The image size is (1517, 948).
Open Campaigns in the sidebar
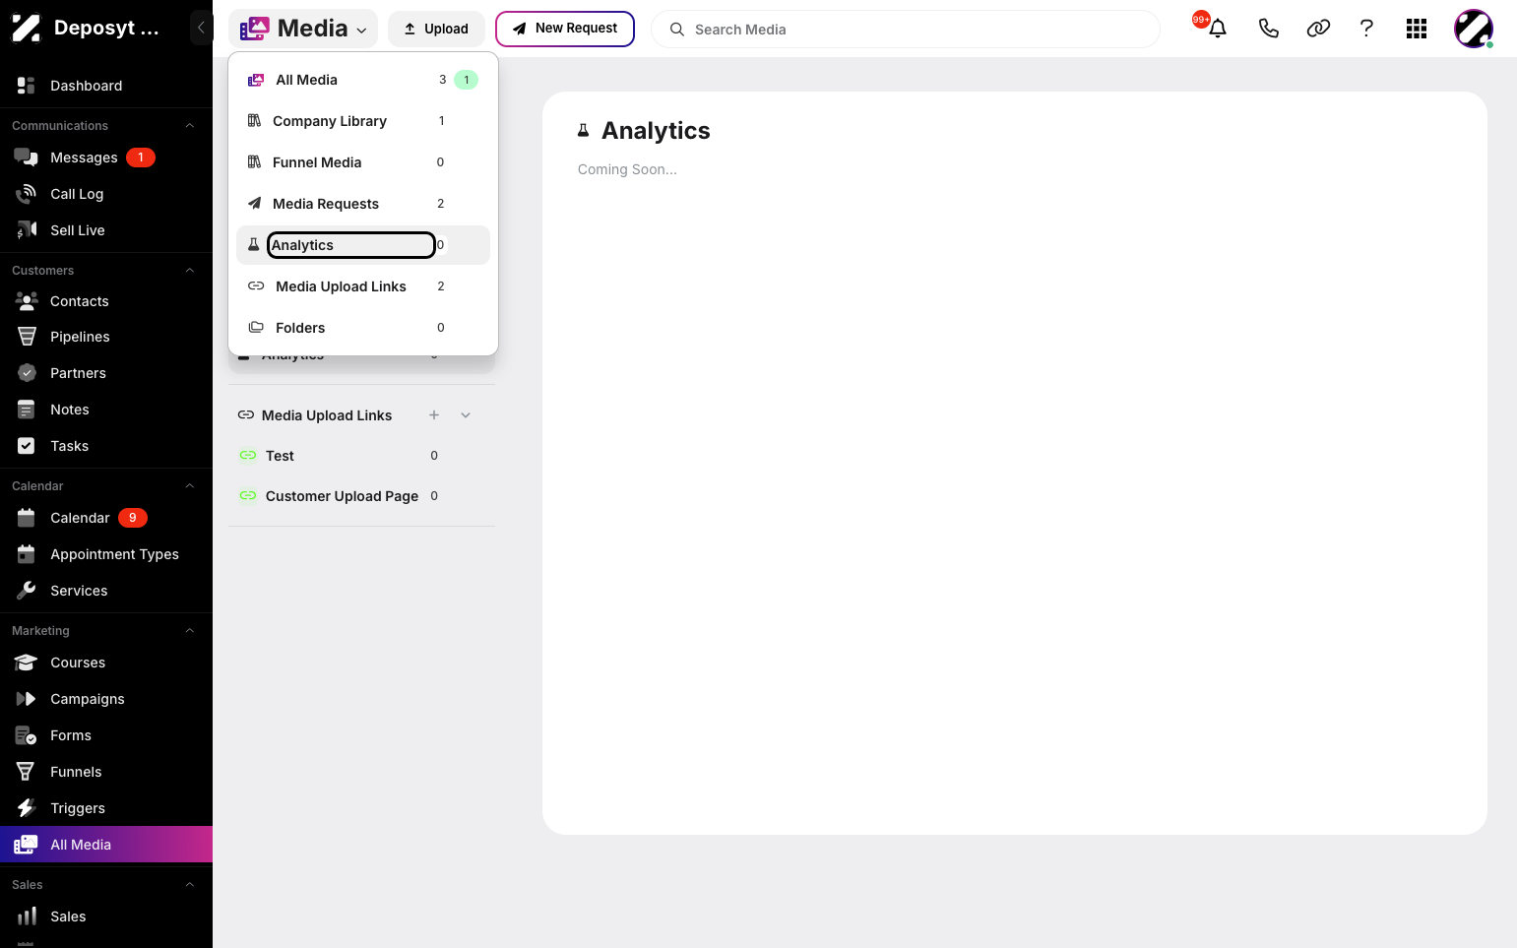point(106,699)
